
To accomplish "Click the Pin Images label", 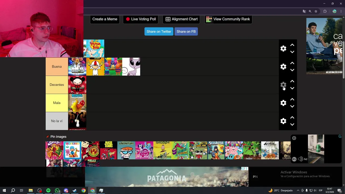I will 58,137.
